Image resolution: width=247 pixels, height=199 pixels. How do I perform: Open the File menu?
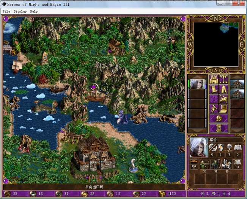click(6, 11)
